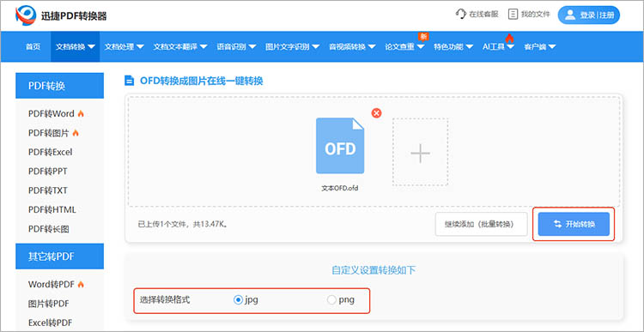Select PDF转HTML in the sidebar
Screen dimensions: 644x332
coord(52,209)
